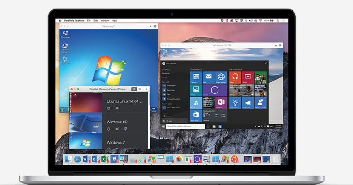Open Windows 7 window title dropdown arrow
353x185 pixels.
pos(150,26)
